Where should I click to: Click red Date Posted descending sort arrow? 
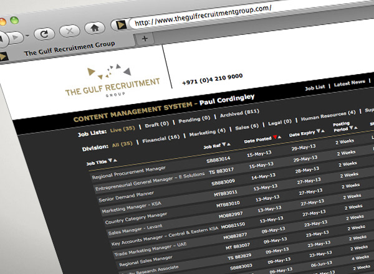(x=275, y=137)
